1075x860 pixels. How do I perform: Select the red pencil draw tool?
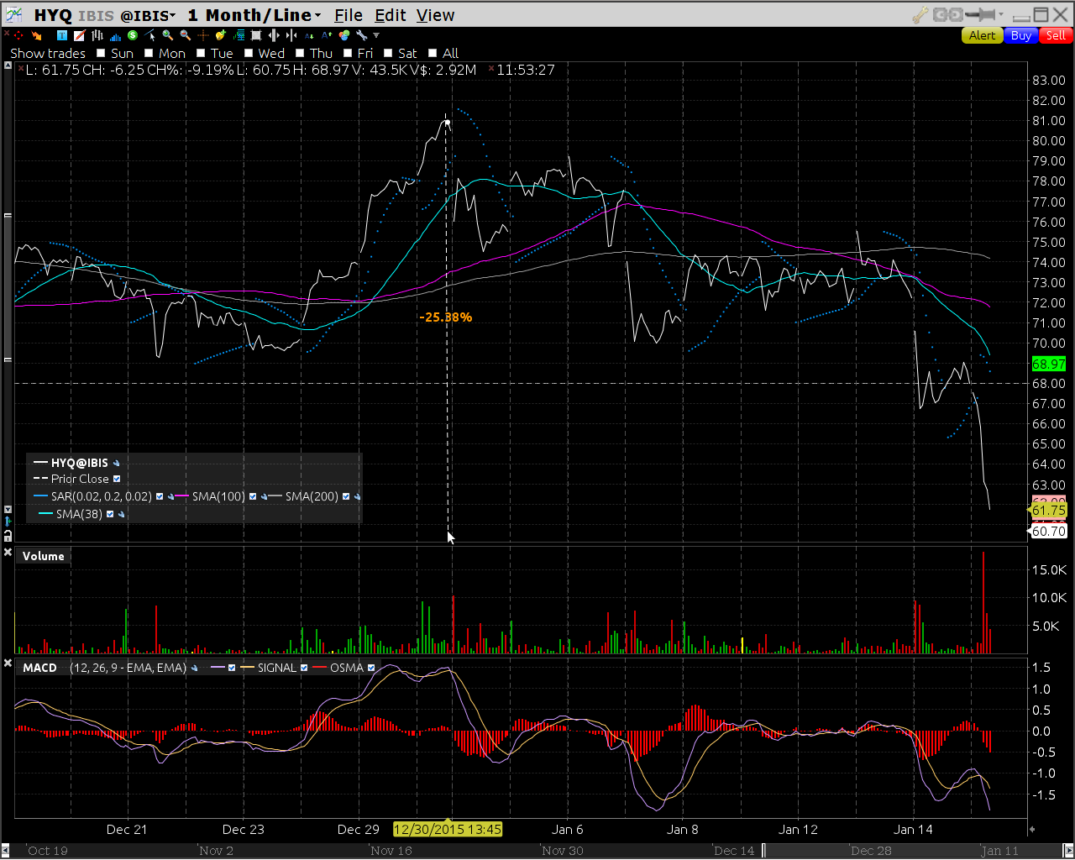[x=79, y=35]
